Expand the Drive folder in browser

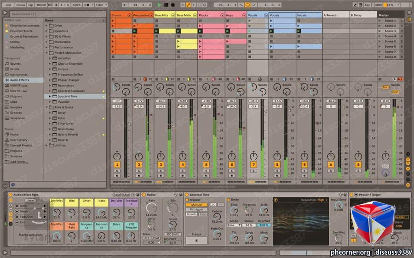coord(47,26)
